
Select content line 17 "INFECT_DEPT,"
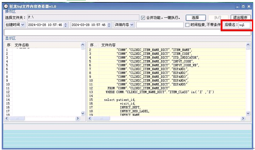(167, 107)
